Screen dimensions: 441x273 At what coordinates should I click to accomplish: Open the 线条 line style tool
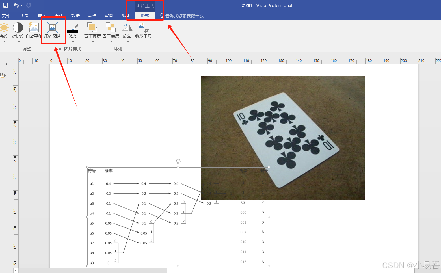click(73, 31)
